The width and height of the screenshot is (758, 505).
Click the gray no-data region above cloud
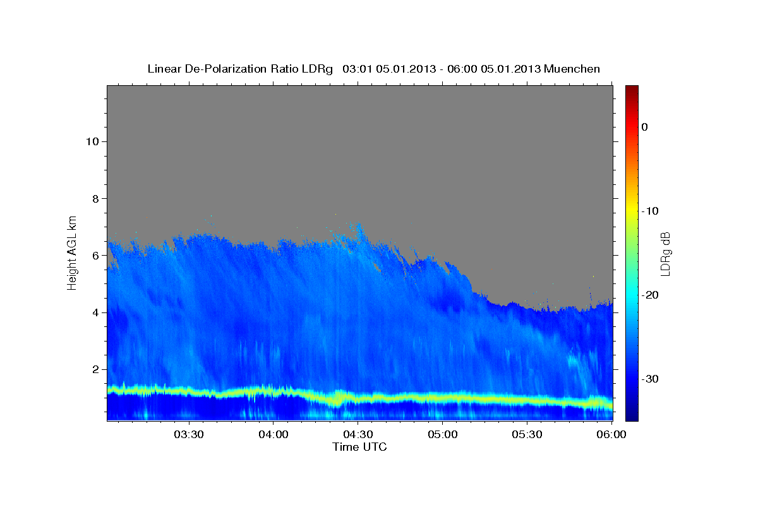(360, 151)
